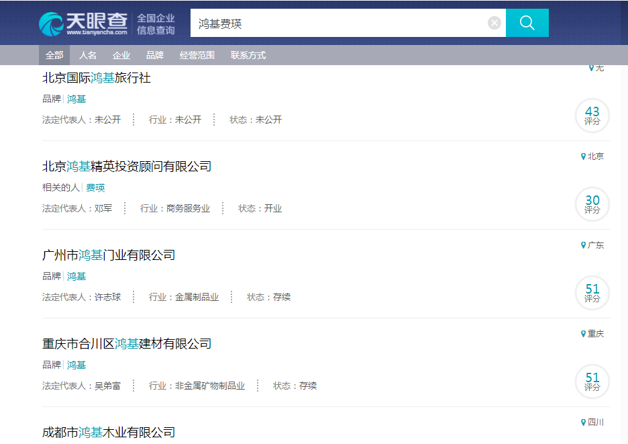Open the 品牌 filter tab
This screenshot has width=628, height=444.
pyautogui.click(x=155, y=55)
